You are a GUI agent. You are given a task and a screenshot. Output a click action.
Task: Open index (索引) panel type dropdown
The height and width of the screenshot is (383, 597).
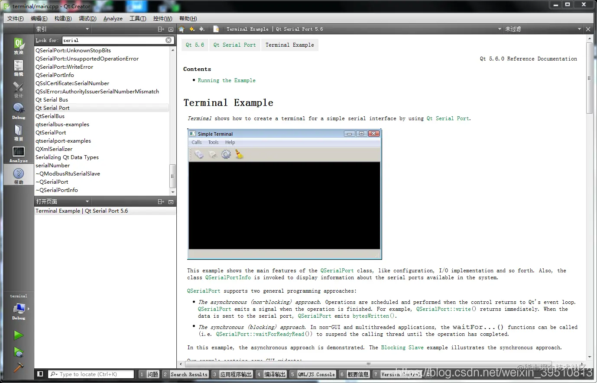pos(63,29)
